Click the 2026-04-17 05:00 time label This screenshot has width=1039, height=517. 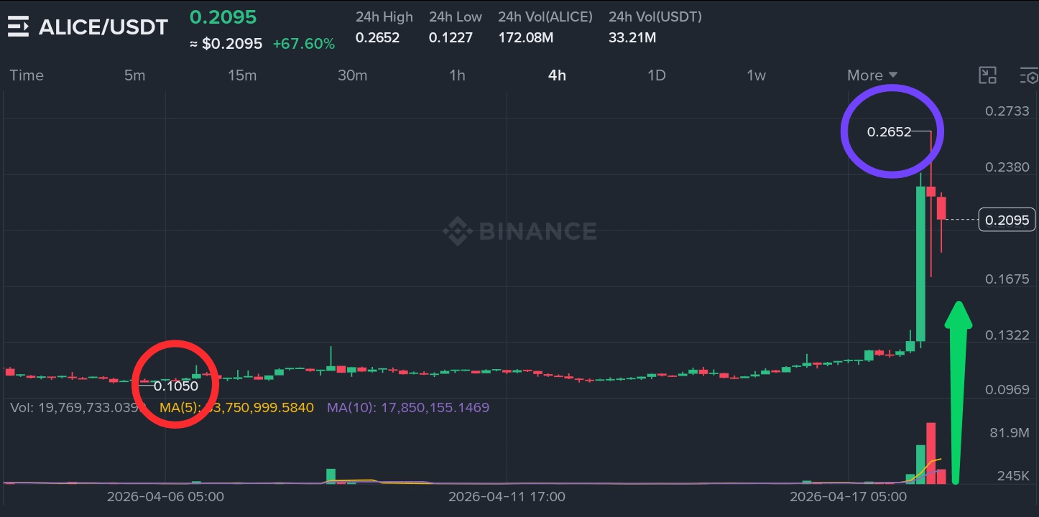848,496
